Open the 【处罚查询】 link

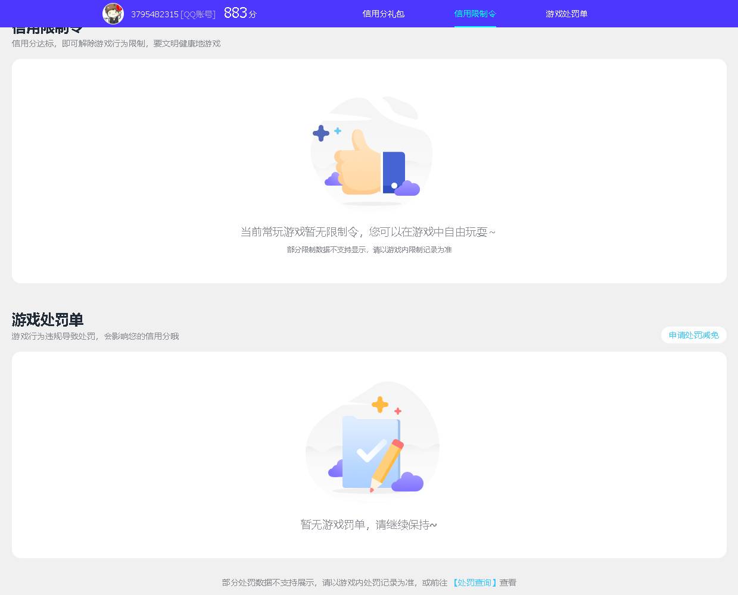click(474, 583)
